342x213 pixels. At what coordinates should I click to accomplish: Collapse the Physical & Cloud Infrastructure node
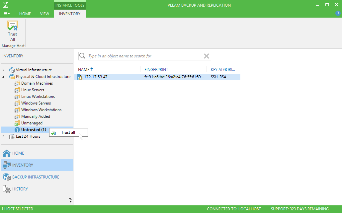point(4,77)
